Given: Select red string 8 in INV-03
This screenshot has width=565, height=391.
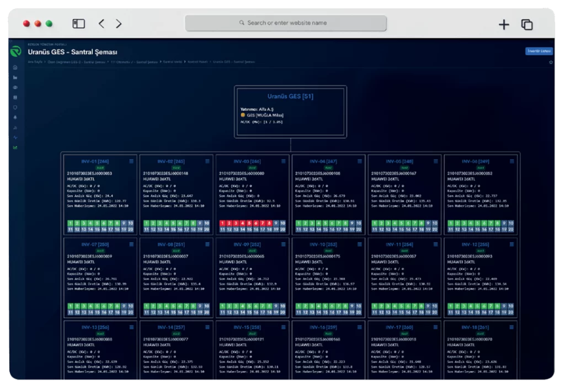Looking at the screenshot, I should click(x=269, y=223).
